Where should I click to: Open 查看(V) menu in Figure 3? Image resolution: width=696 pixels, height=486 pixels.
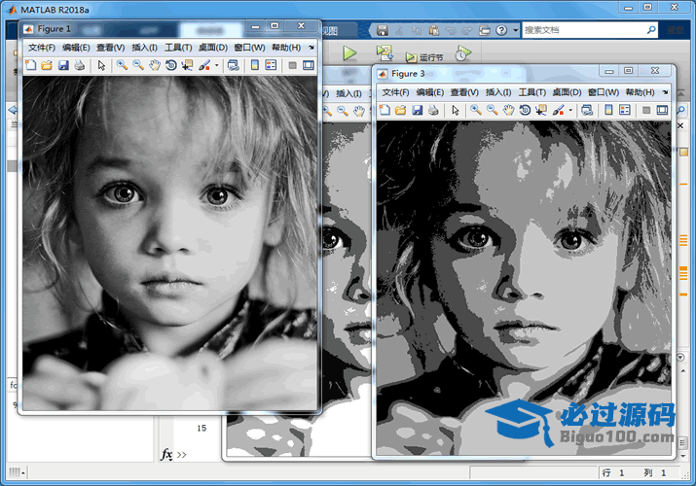point(464,92)
